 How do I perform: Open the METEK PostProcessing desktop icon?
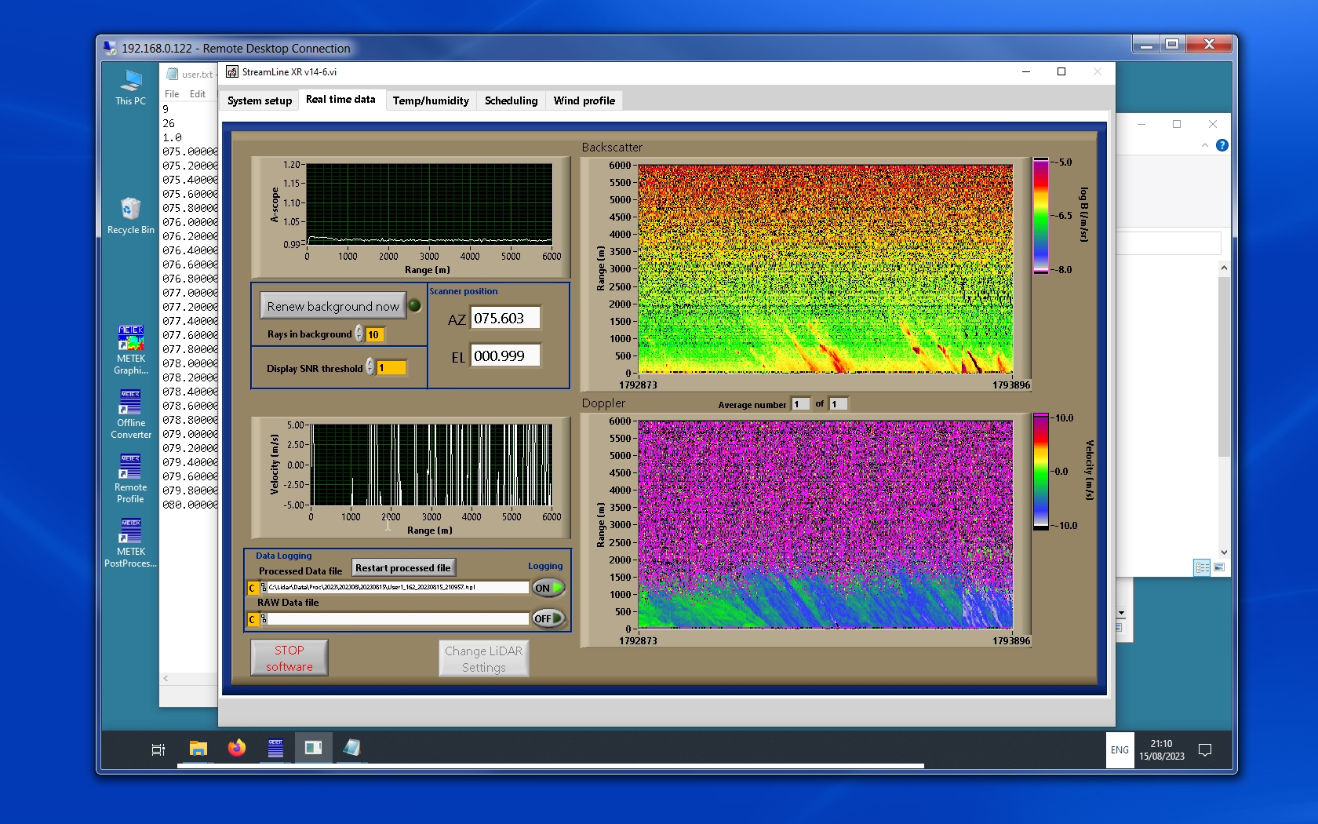(130, 531)
